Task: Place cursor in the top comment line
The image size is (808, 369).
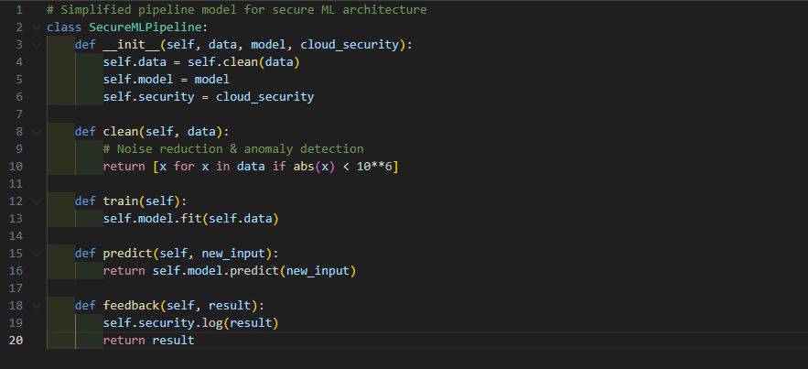Action: point(236,10)
